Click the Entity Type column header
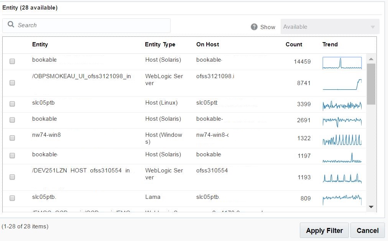Viewport: 388px width, 241px height. [x=160, y=44]
